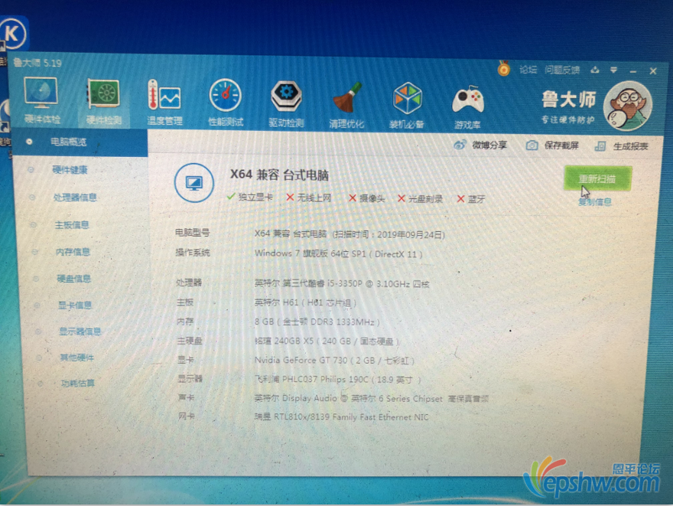This screenshot has width=673, height=506.
Task: Select the 硬件检测 hardware detection tool
Action: pyautogui.click(x=104, y=102)
